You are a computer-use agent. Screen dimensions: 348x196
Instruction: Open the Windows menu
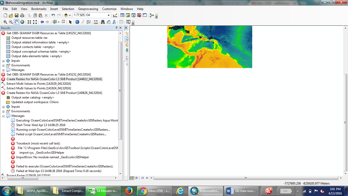[127, 9]
